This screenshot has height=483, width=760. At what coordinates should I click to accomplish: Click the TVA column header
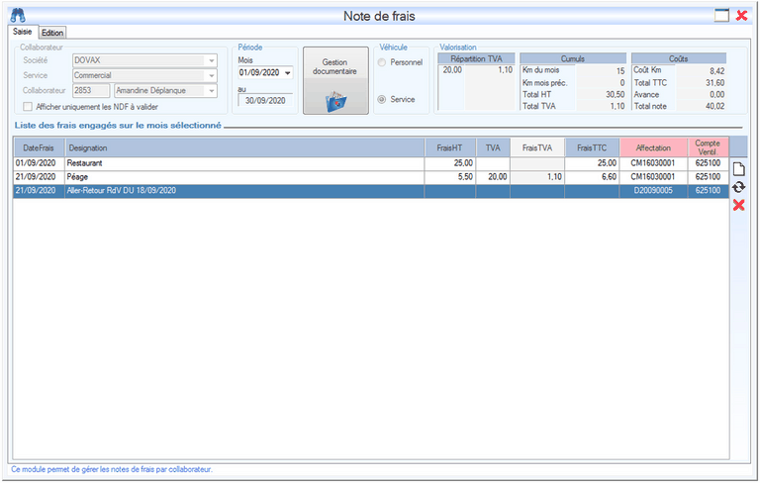pyautogui.click(x=493, y=147)
